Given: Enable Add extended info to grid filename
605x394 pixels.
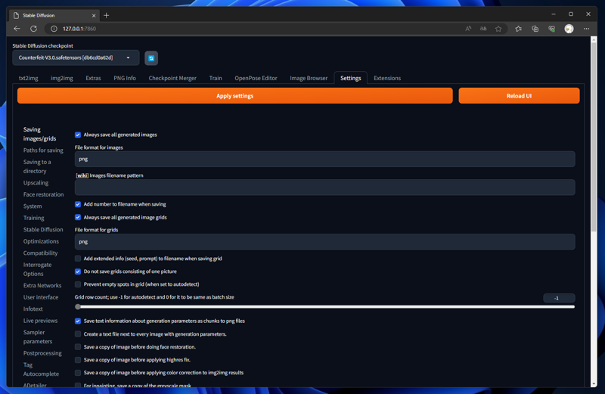Looking at the screenshot, I should point(78,259).
